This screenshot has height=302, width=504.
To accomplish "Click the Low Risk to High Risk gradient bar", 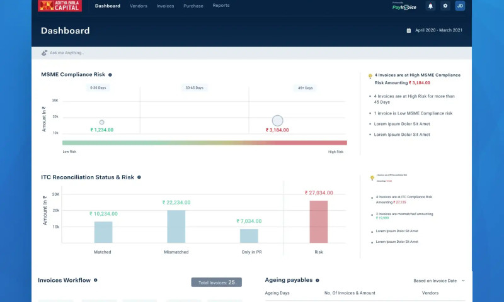I will pyautogui.click(x=204, y=143).
